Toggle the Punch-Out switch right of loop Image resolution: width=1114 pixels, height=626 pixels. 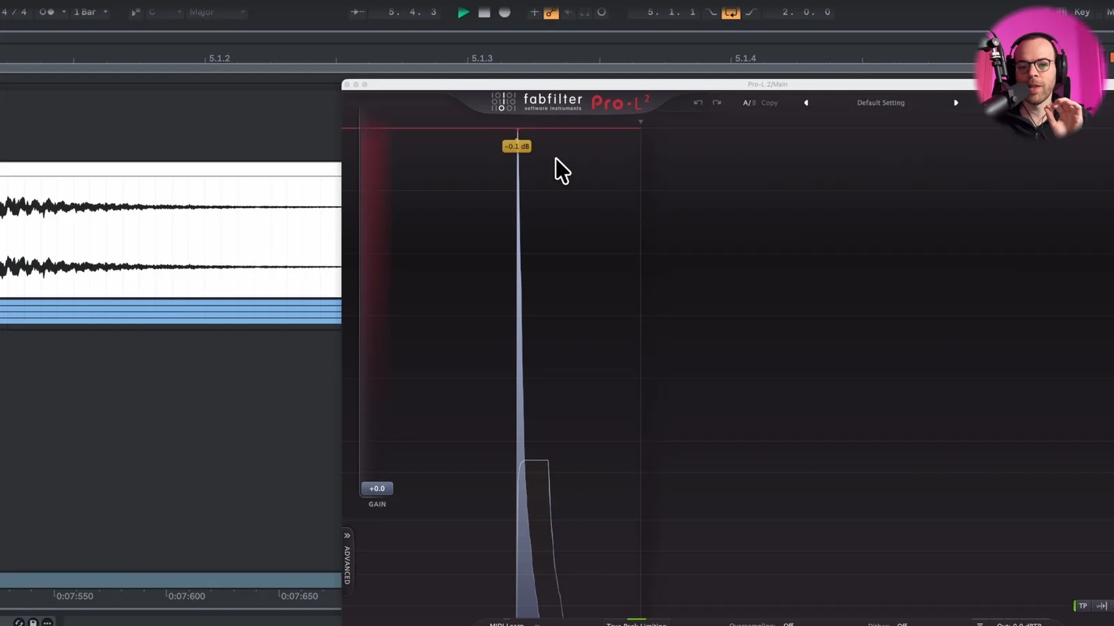click(751, 13)
